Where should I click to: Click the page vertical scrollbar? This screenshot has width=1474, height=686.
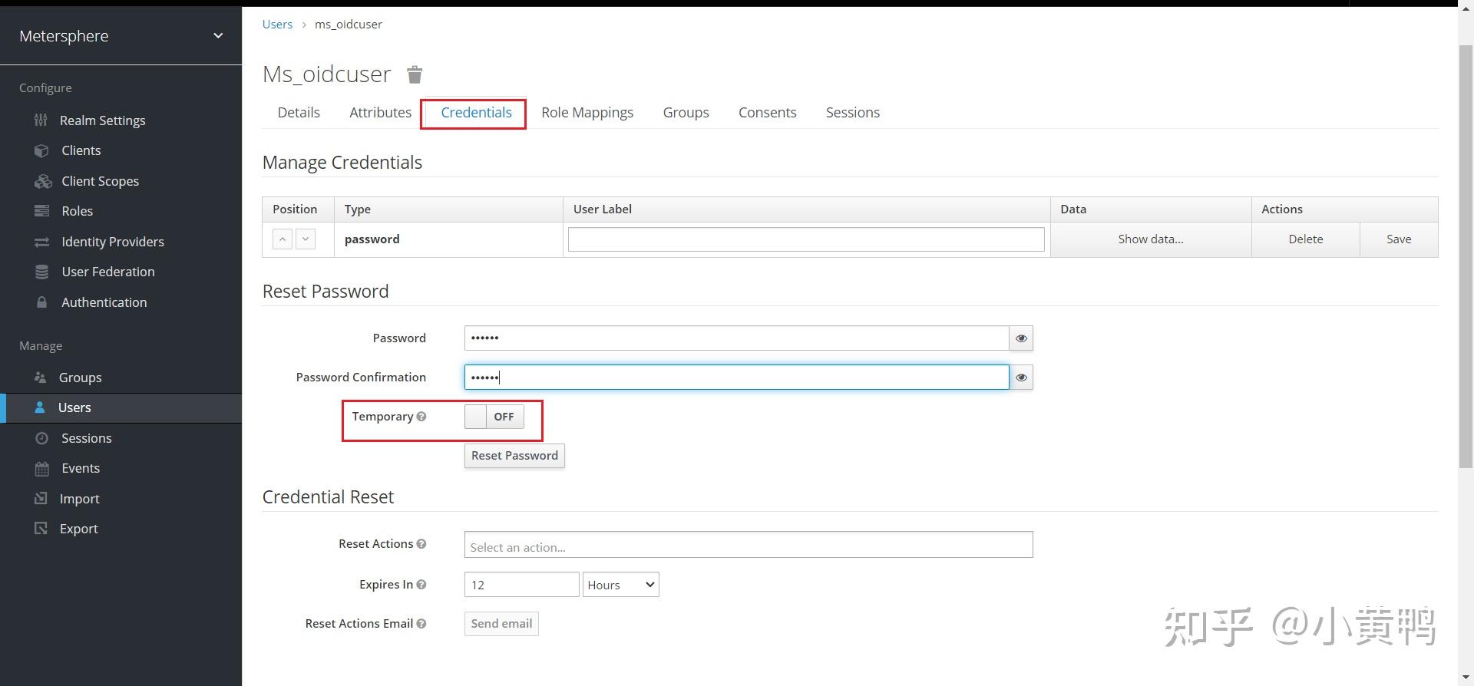tap(1465, 253)
